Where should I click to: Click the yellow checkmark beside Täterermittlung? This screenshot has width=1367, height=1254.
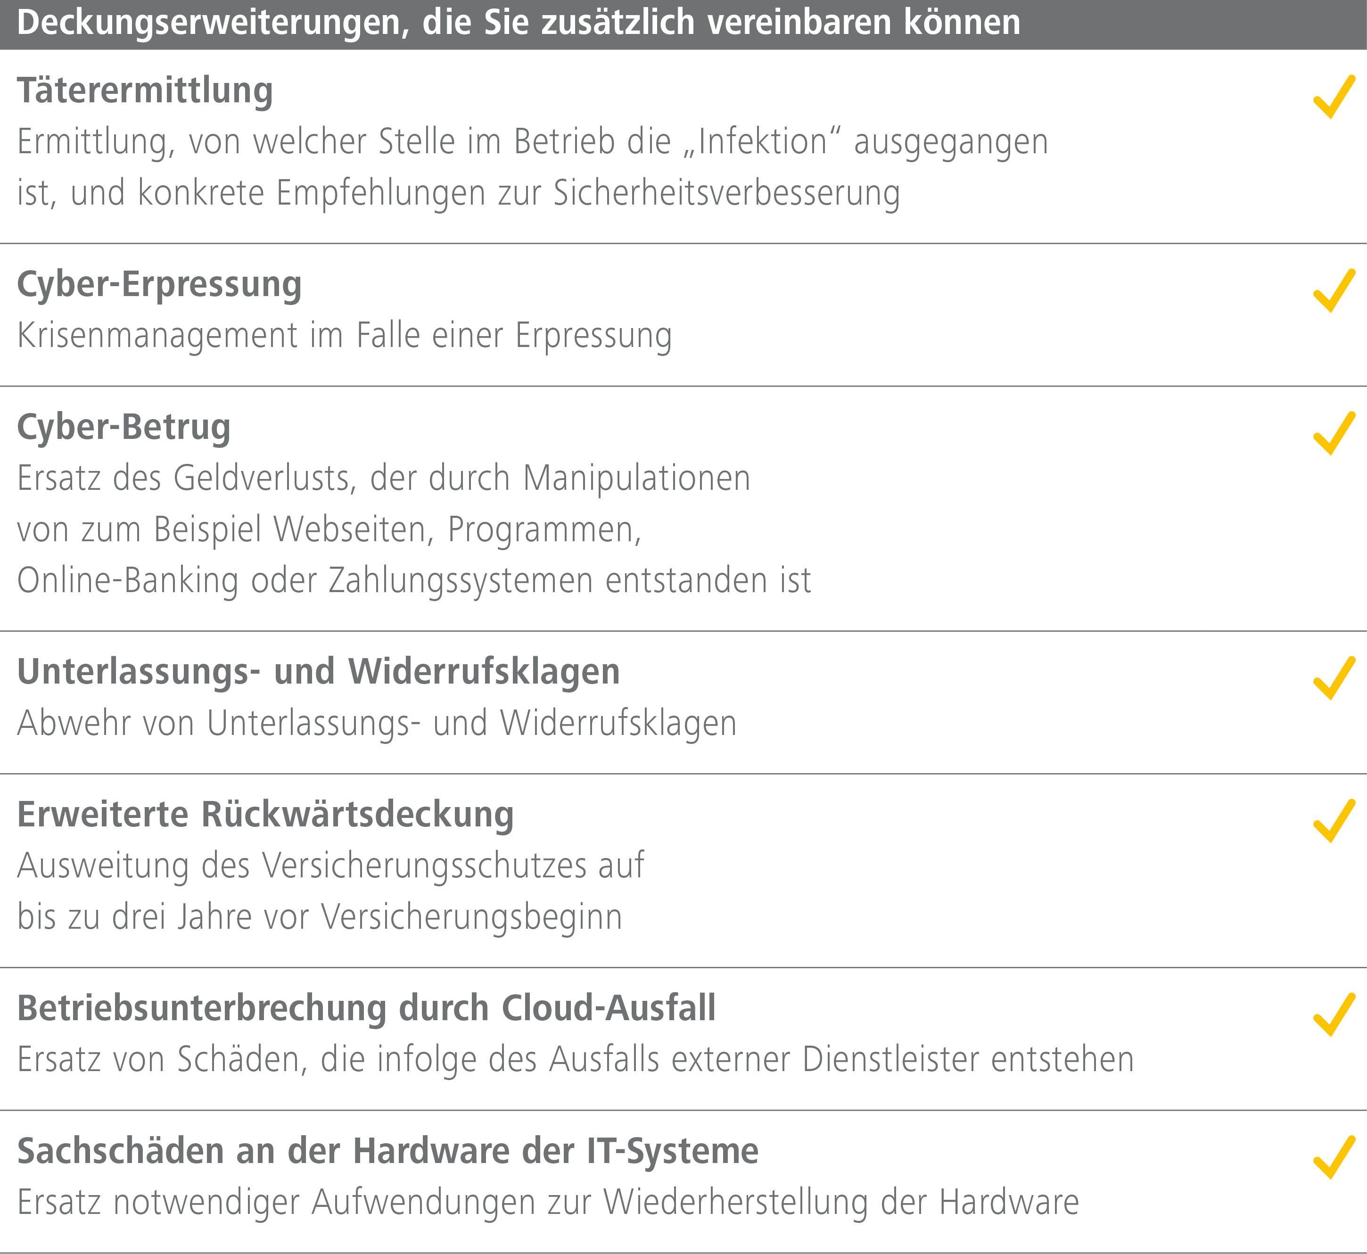(x=1334, y=97)
